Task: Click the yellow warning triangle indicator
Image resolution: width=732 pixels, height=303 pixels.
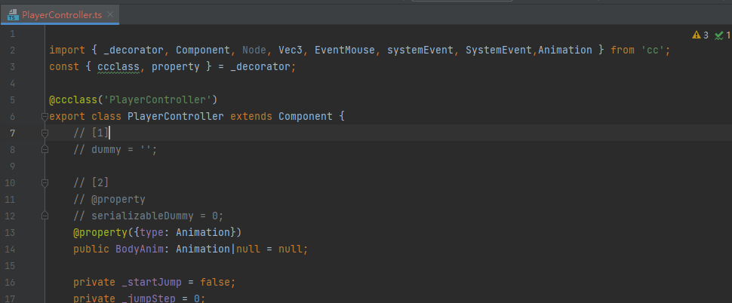Action: tap(697, 35)
